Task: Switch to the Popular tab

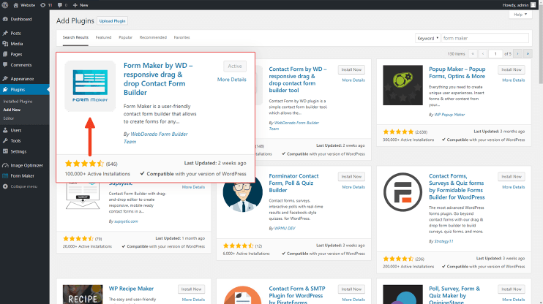Action: [x=125, y=37]
